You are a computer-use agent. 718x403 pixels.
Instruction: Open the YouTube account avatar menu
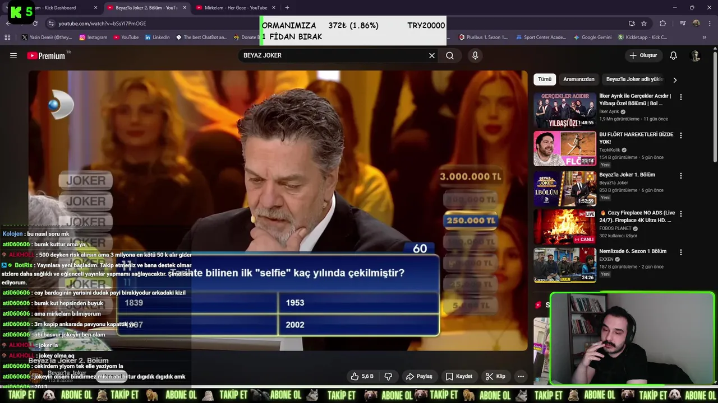[696, 55]
